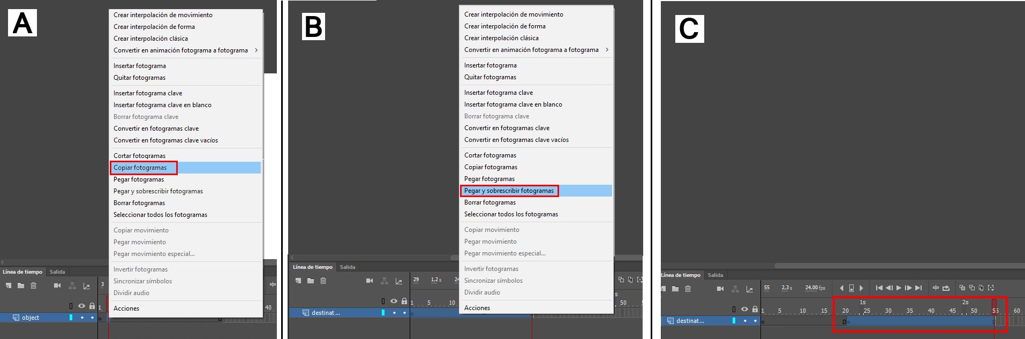Click new layer icon in panel B
Image resolution: width=1025 pixels, height=339 pixels.
coord(298,281)
